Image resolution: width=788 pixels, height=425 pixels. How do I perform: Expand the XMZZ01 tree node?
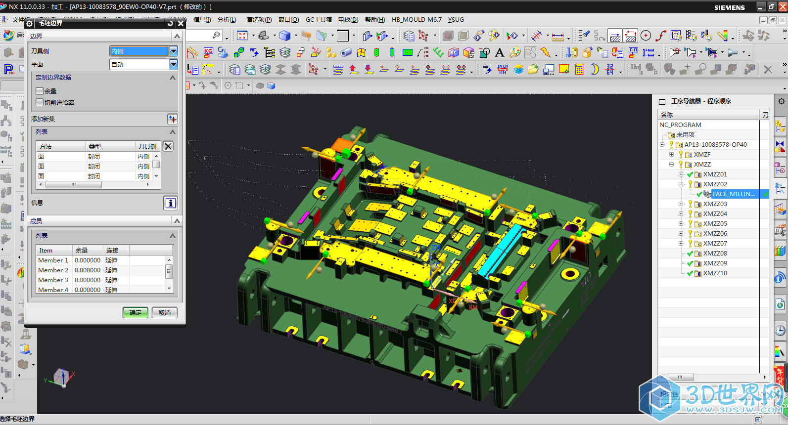[681, 174]
